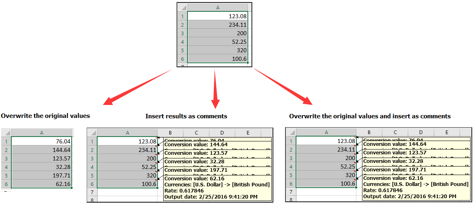The width and height of the screenshot is (473, 203).
Task: Click cell 200 in the middle comments sheet
Action: tap(127, 158)
